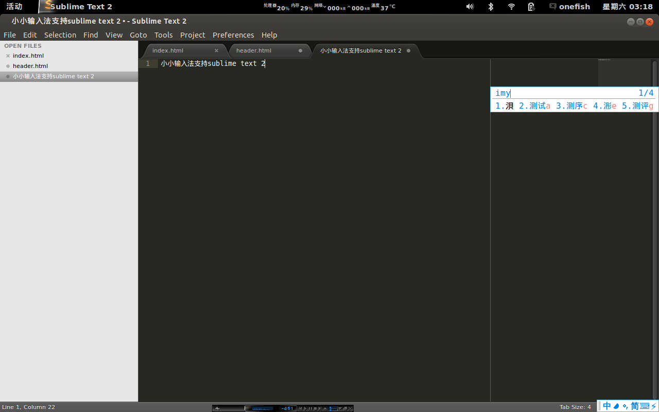
Task: Click the temperature 37°C indicator
Action: (383, 7)
